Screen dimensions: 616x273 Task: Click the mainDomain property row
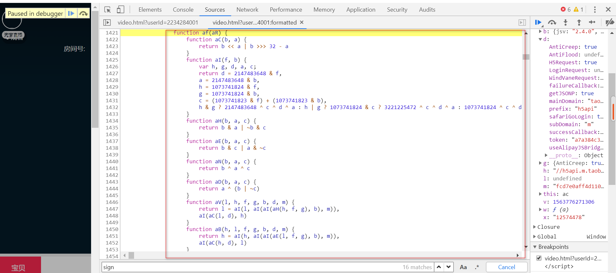pos(576,101)
